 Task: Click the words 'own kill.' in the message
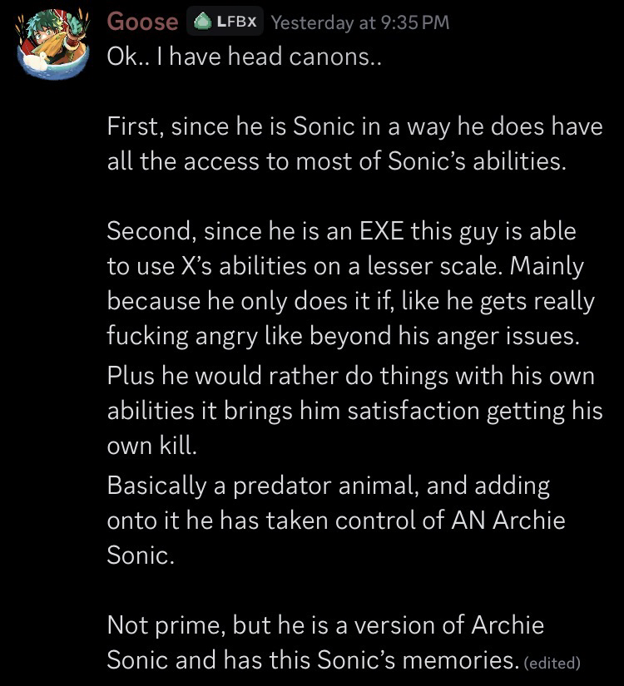152,445
